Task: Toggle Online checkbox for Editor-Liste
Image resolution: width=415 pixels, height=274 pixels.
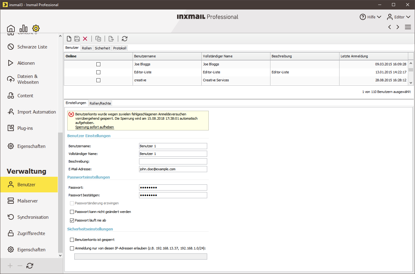Action: (99, 72)
